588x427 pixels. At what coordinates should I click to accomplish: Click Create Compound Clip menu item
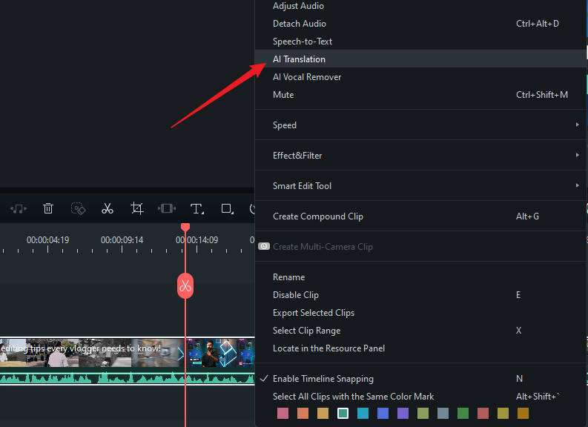[420, 216]
